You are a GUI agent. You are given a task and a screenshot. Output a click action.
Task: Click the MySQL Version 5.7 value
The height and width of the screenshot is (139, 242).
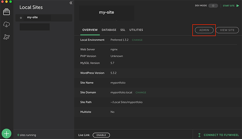112,63
